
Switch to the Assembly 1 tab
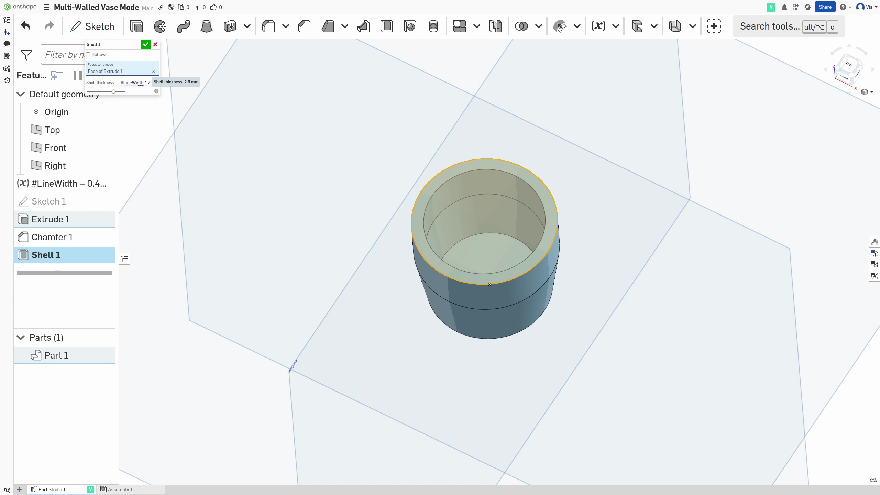tap(117, 489)
